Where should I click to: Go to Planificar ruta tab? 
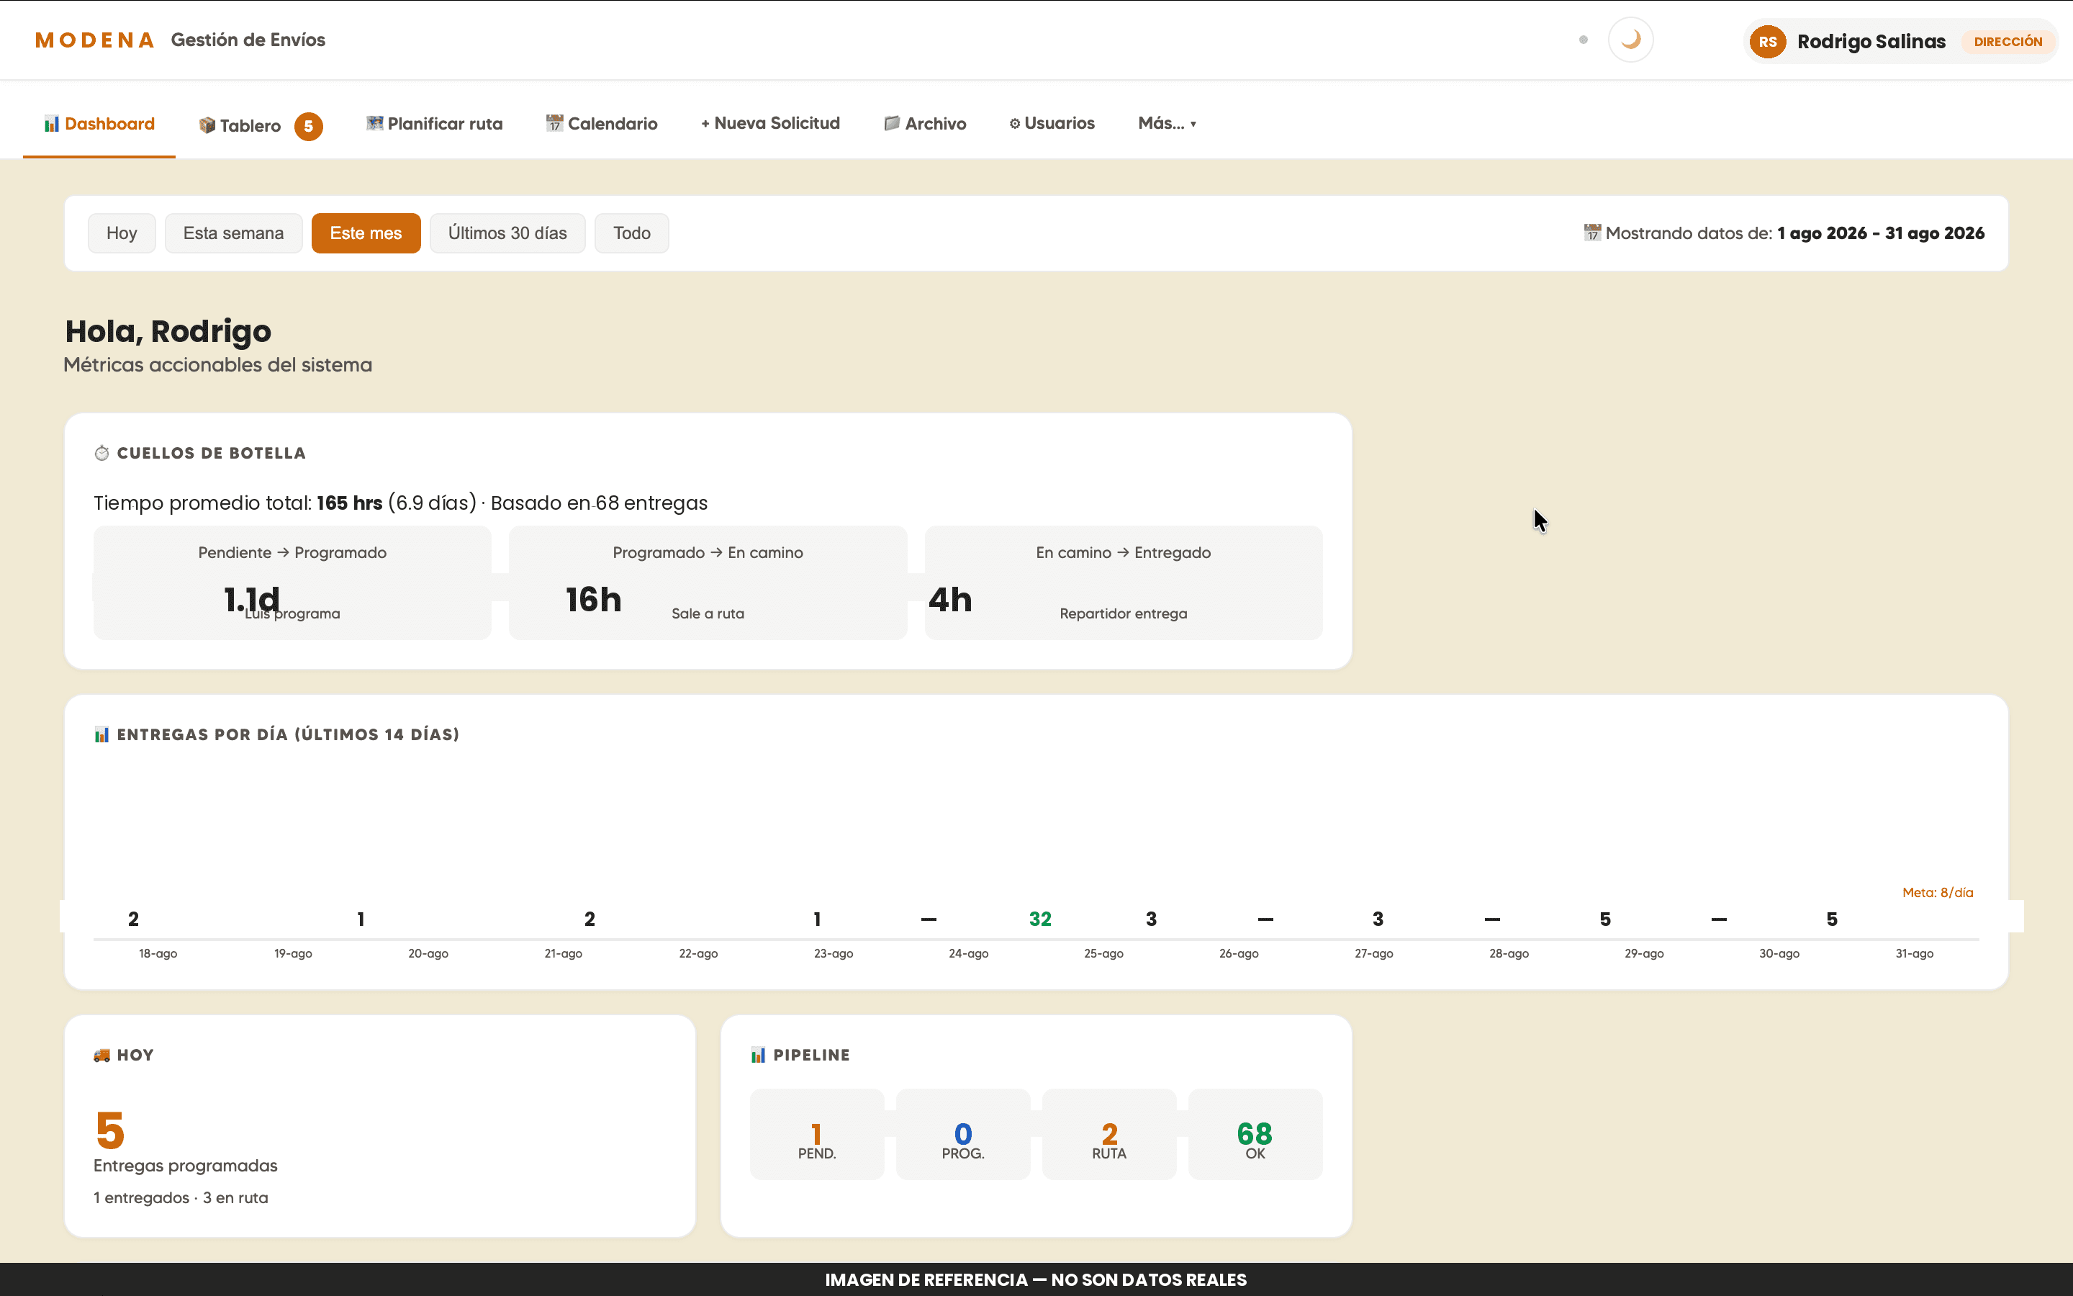click(434, 123)
